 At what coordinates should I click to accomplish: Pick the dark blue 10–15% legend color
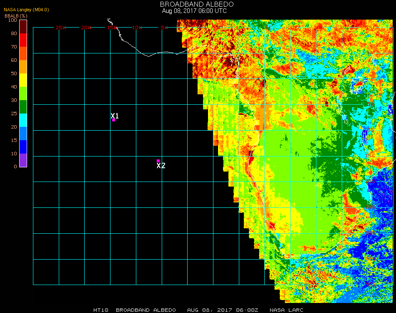pos(23,147)
